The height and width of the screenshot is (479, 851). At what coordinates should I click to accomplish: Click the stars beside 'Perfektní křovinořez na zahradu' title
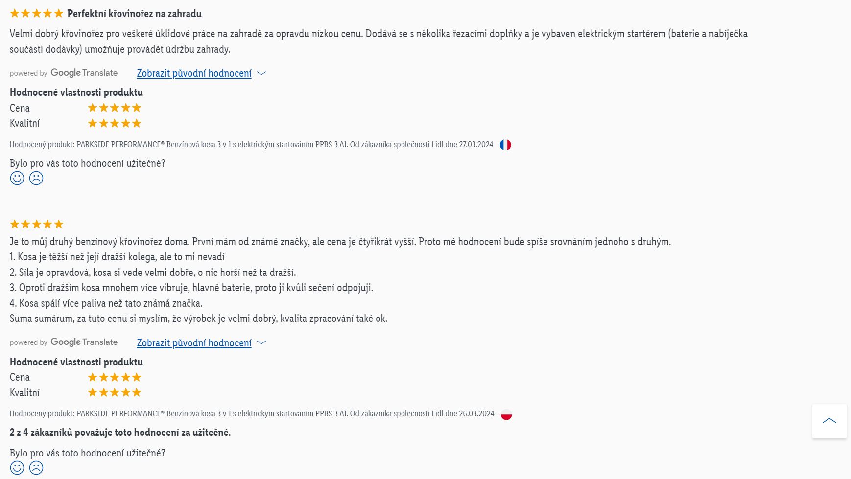pyautogui.click(x=37, y=14)
